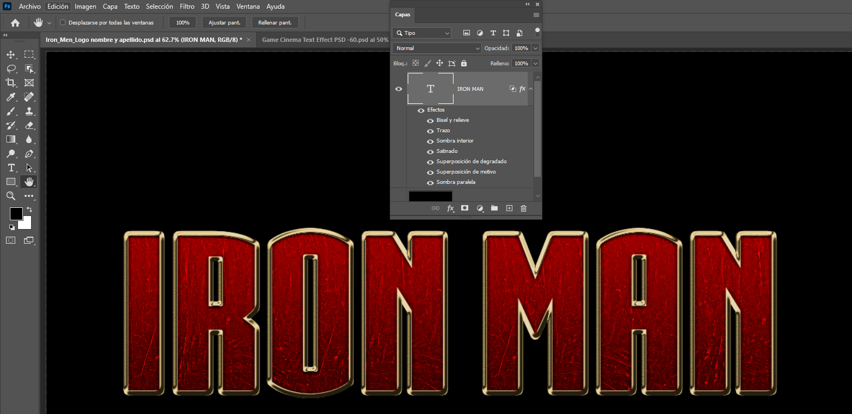The height and width of the screenshot is (414, 852).
Task: Hide the Superposición de motivo effect
Action: point(430,172)
